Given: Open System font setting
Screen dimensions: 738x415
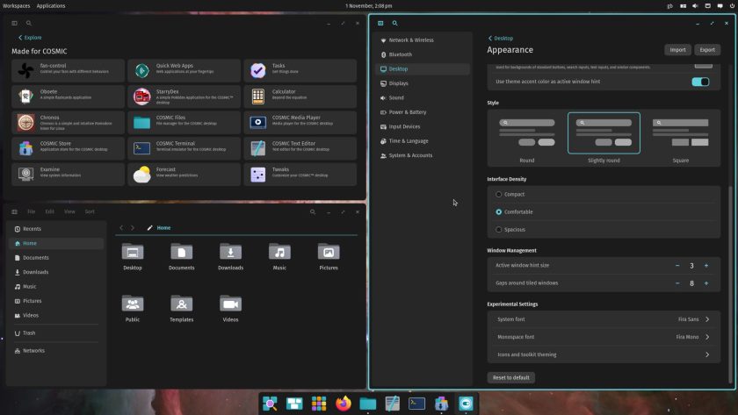Looking at the screenshot, I should coord(604,319).
